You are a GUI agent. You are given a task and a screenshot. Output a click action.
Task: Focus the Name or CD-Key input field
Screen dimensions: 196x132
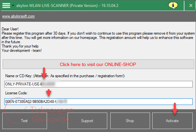pos(98,84)
